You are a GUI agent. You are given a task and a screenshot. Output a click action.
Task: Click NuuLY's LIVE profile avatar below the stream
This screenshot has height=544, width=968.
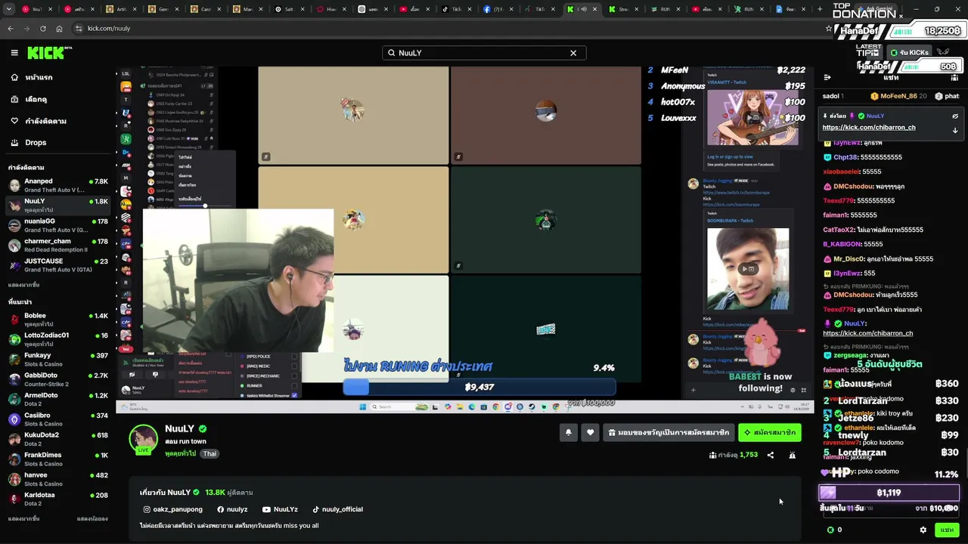143,440
